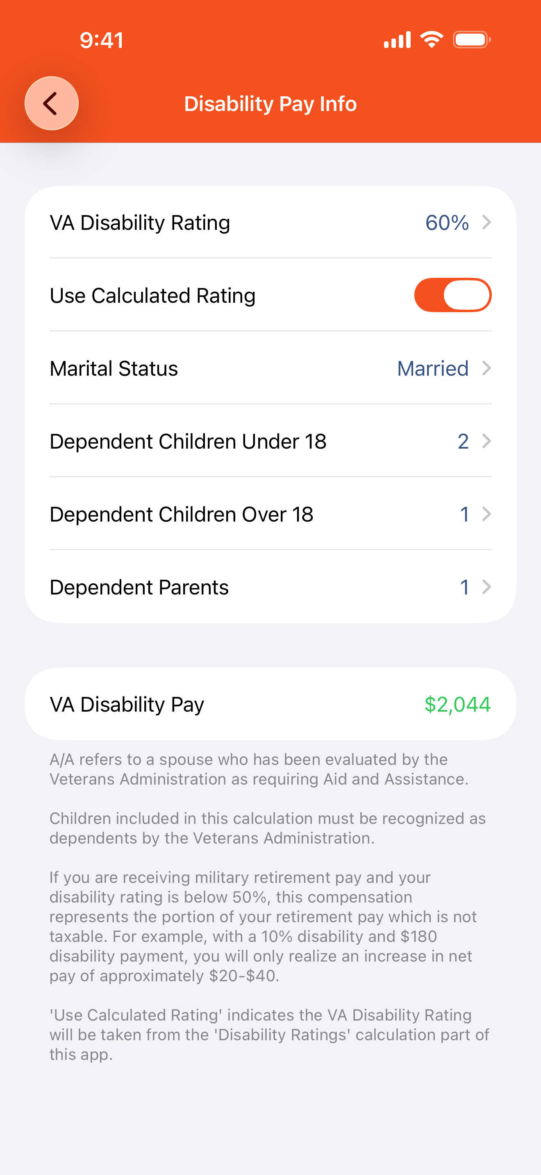Open the VA Disability Rating row
The height and width of the screenshot is (1175, 541).
(270, 222)
